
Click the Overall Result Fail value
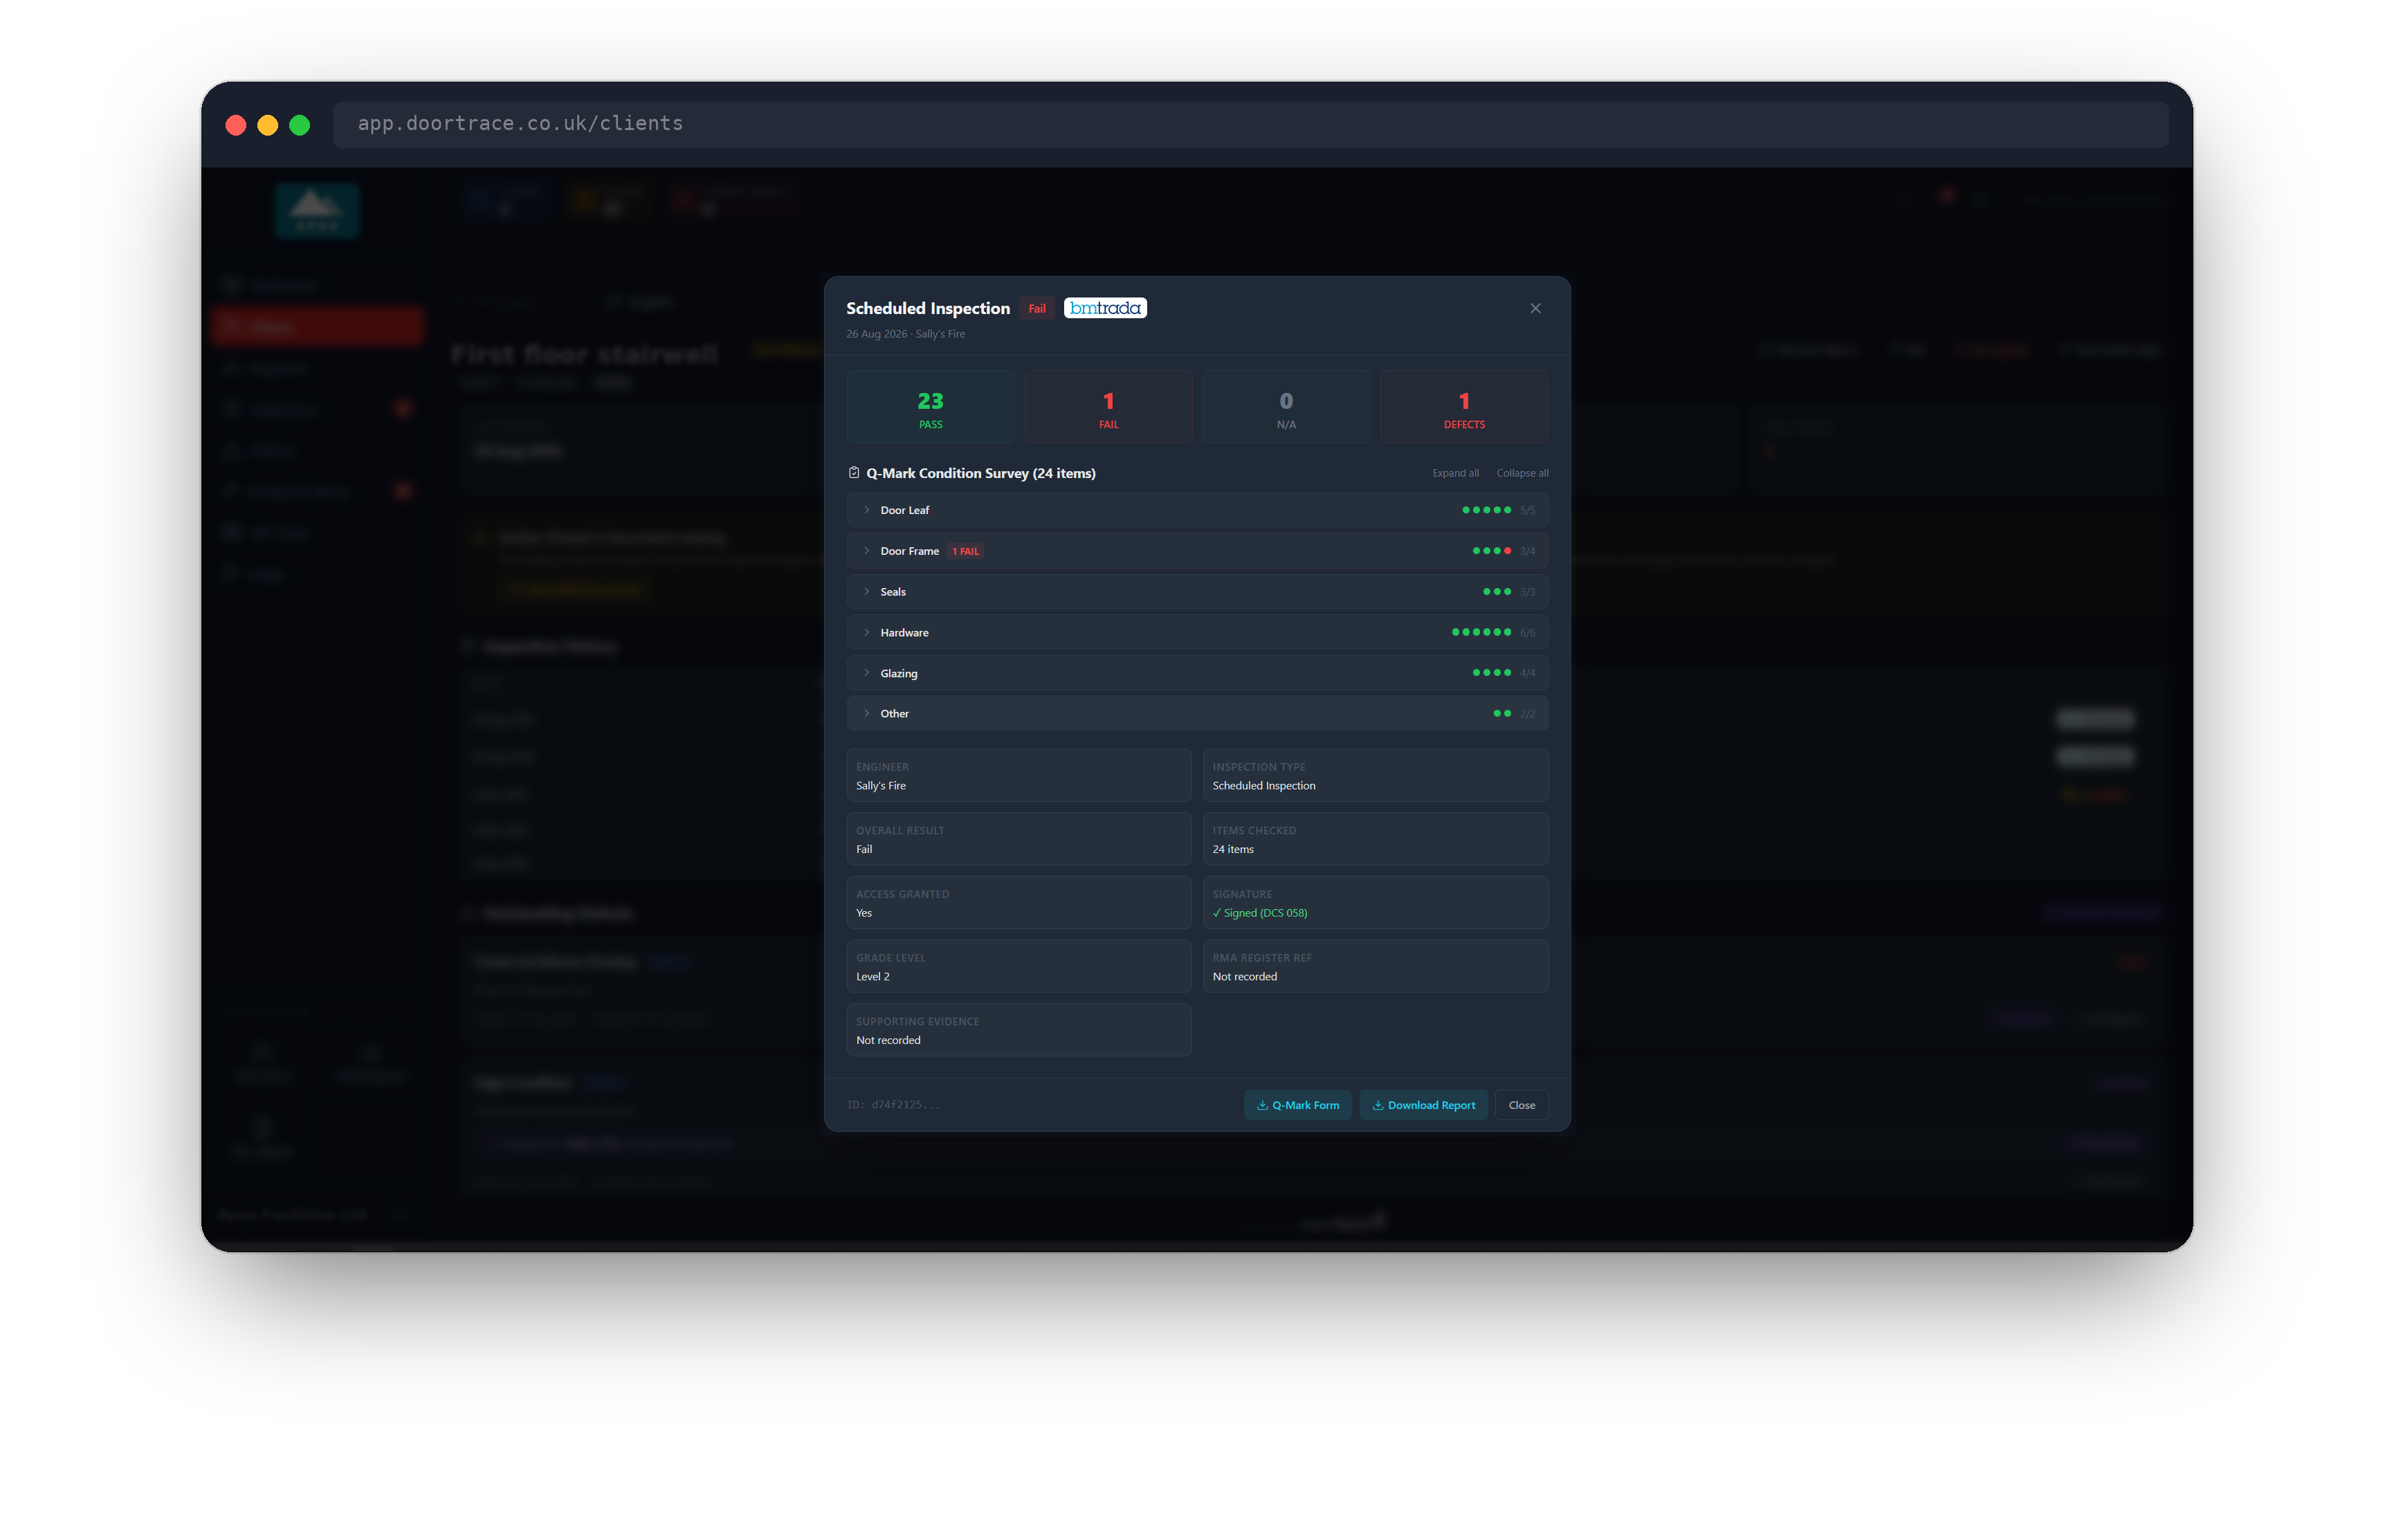click(864, 850)
